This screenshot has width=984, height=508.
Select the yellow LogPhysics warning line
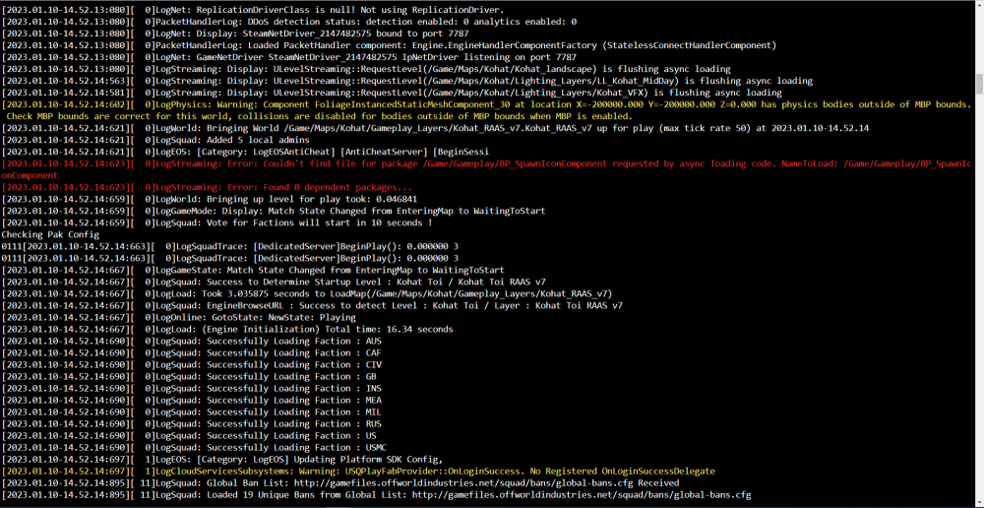pos(486,104)
